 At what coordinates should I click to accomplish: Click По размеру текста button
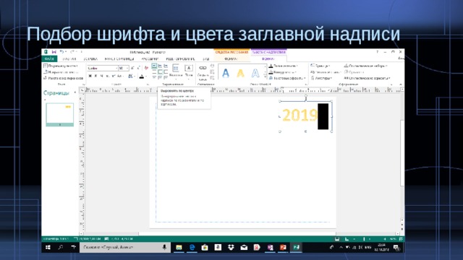pyautogui.click(x=61, y=66)
